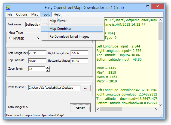Image resolution: width=171 pixels, height=125 pixels.
Task: Close the Easy OpenstreetMap Downloader window
Action: pyautogui.click(x=158, y=7)
